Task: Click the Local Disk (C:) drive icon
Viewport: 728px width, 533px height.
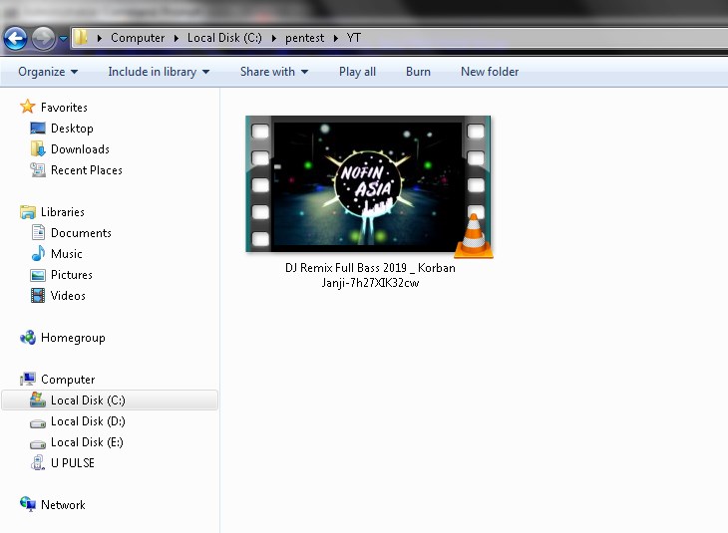Action: click(x=38, y=400)
